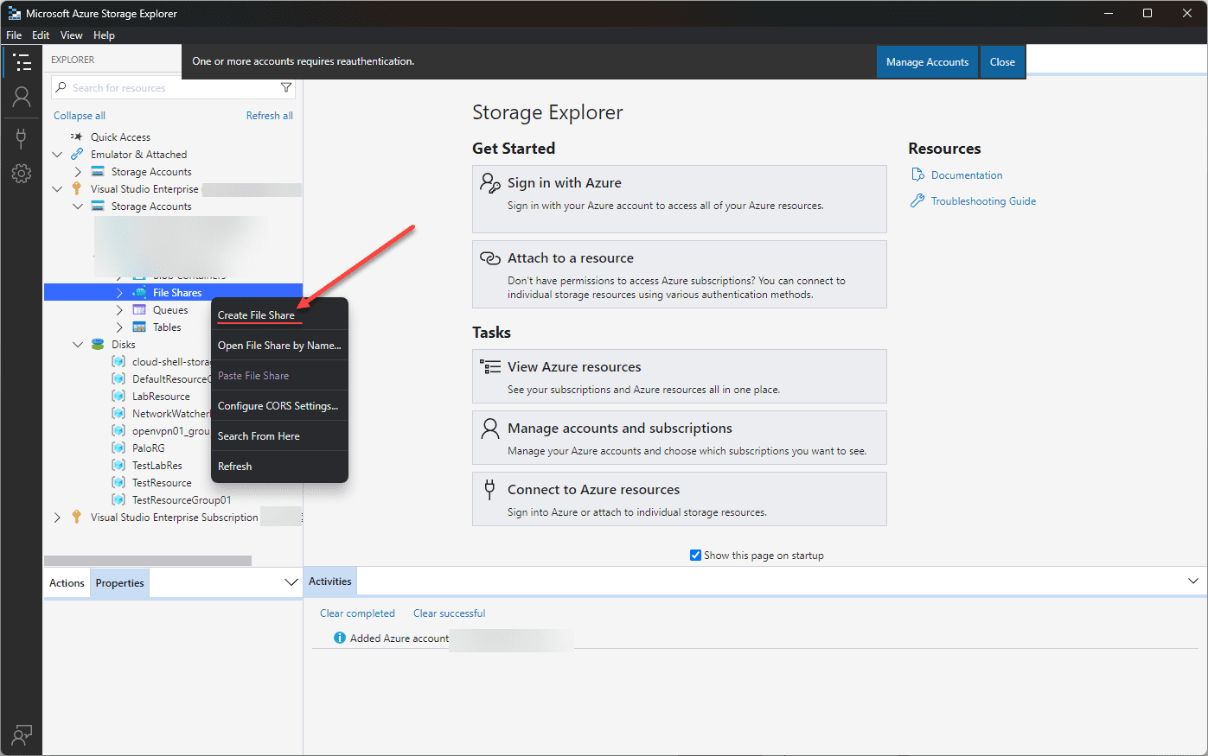Open the Settings gear icon in sidebar
The width and height of the screenshot is (1208, 756).
(x=22, y=174)
